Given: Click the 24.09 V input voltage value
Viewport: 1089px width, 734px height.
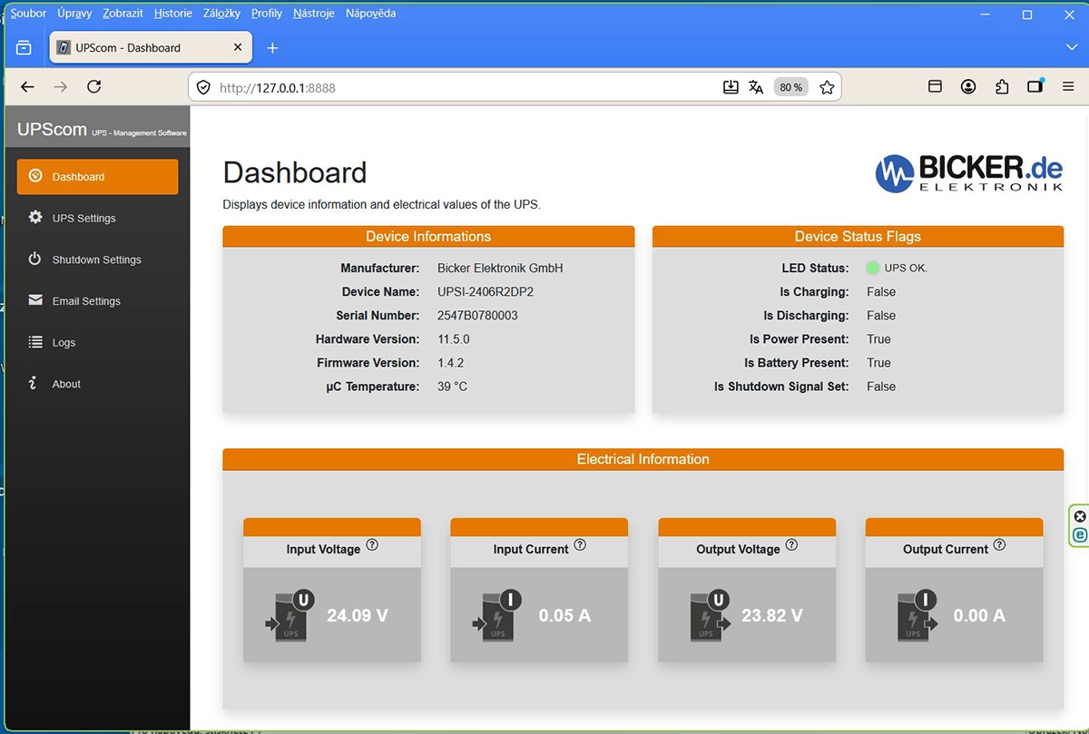Looking at the screenshot, I should click(358, 615).
